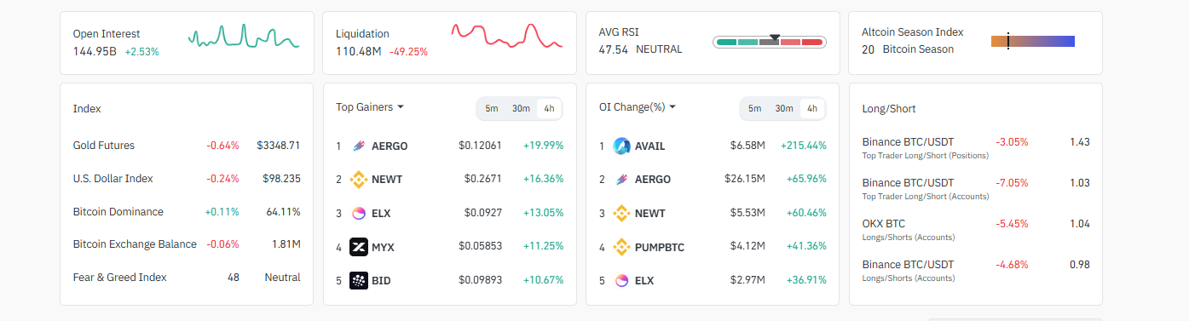Open Binance BTC/USDT Top Trader Positions row

tap(976, 147)
